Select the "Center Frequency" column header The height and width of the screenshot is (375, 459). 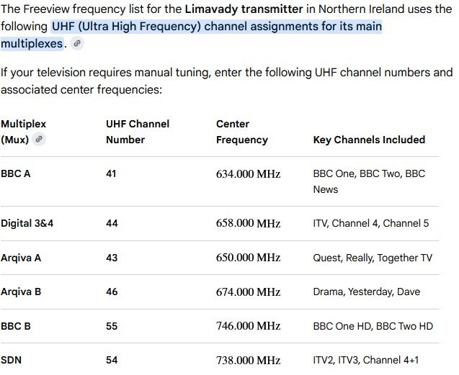pos(242,132)
